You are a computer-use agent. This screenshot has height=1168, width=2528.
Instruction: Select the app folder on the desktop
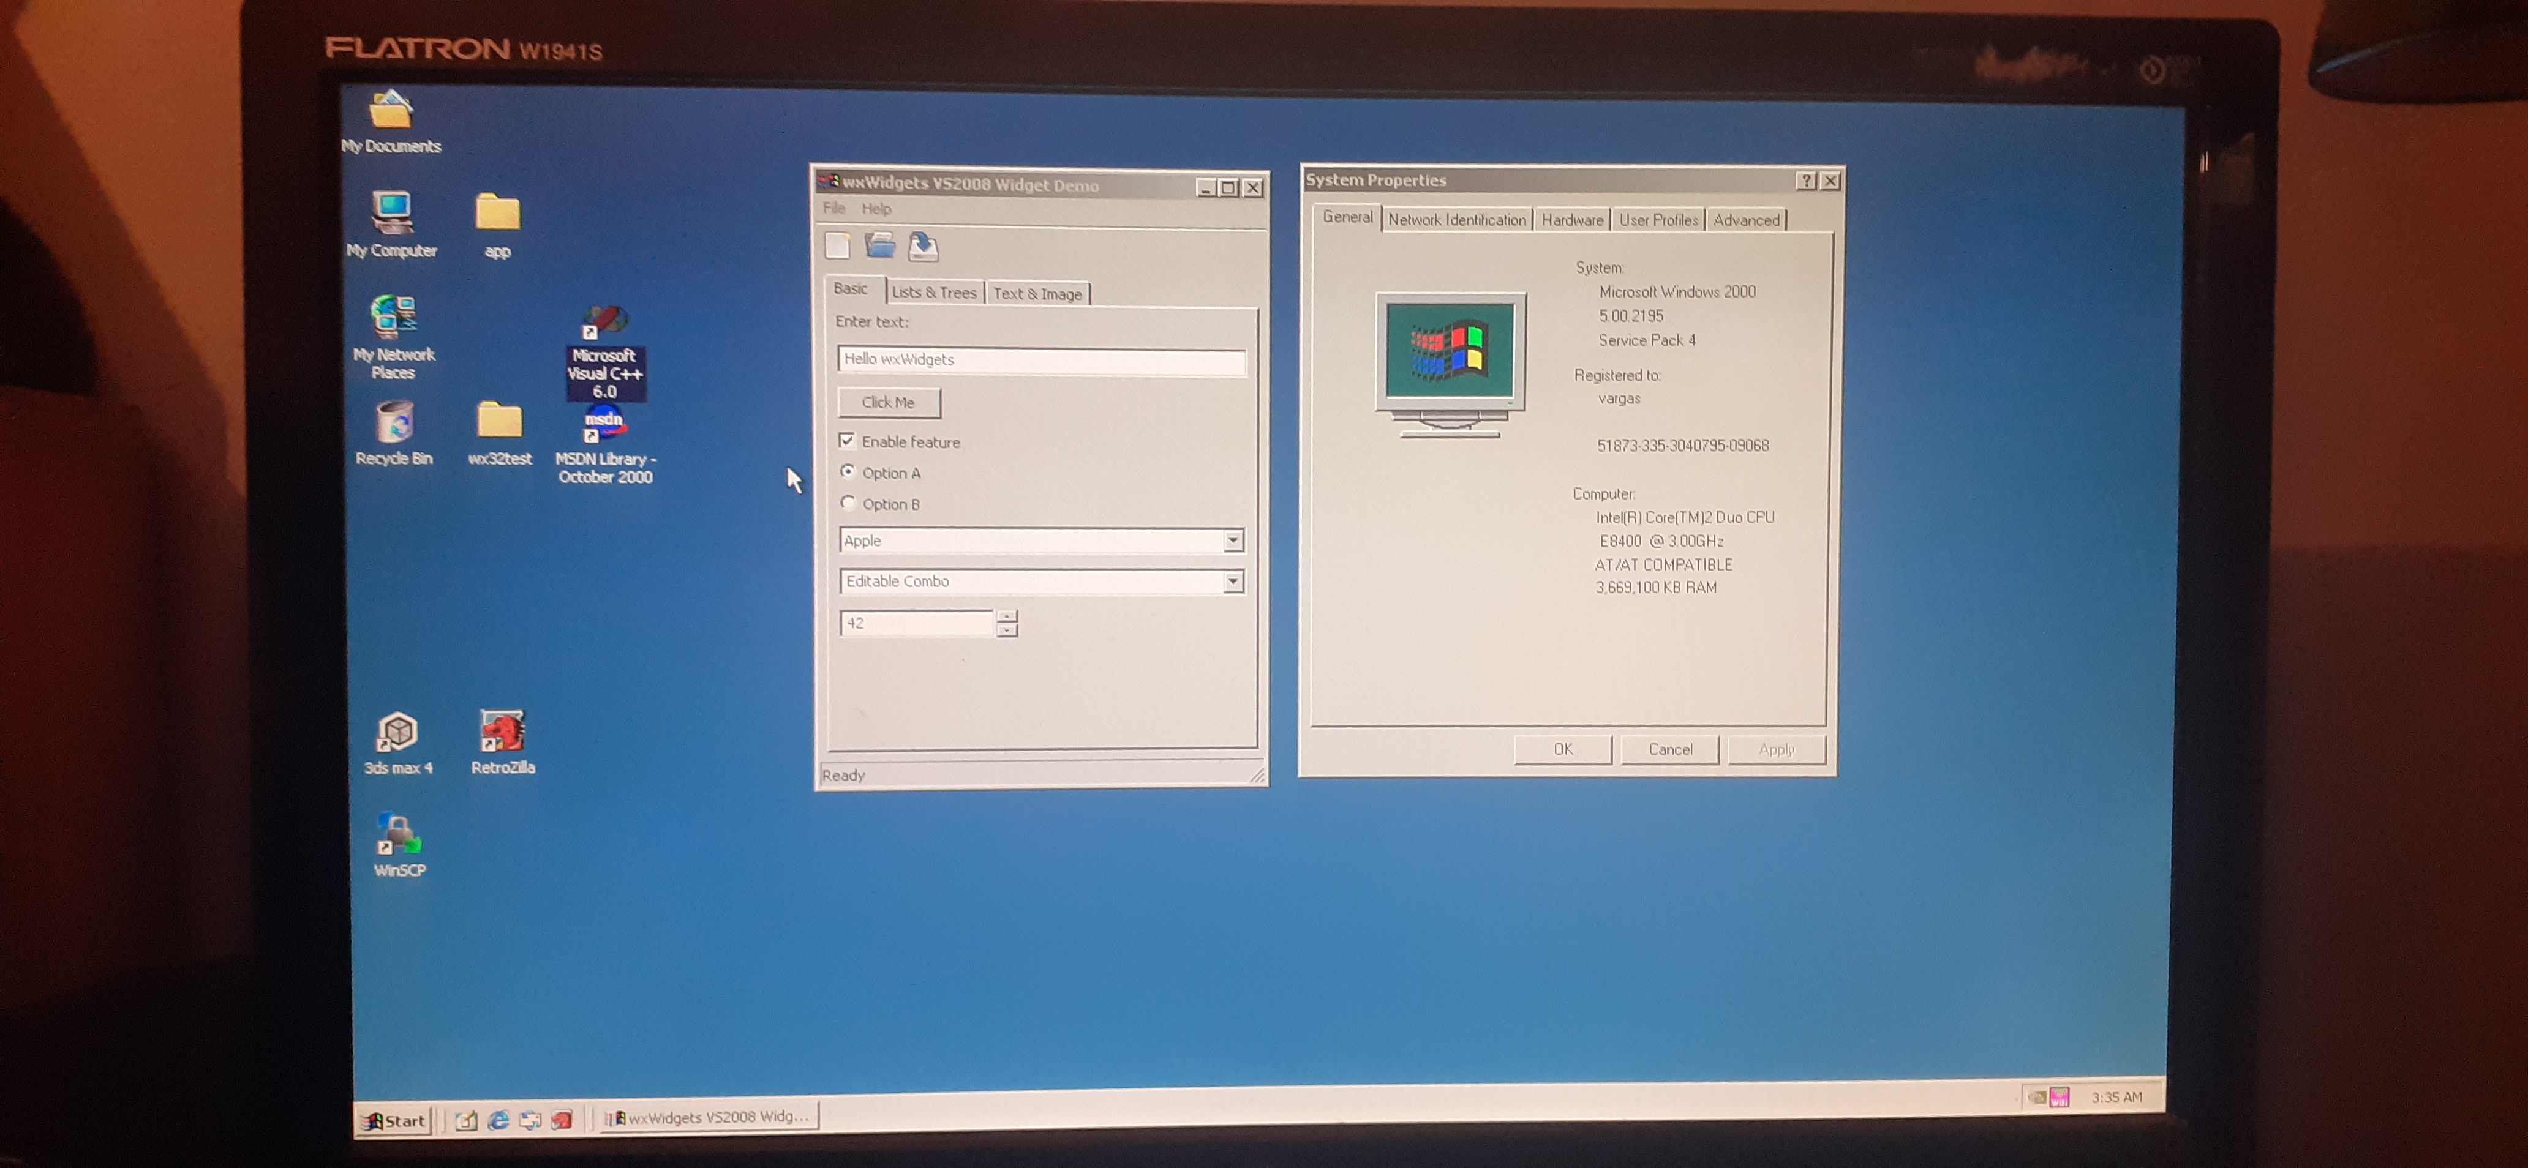pos(497,225)
